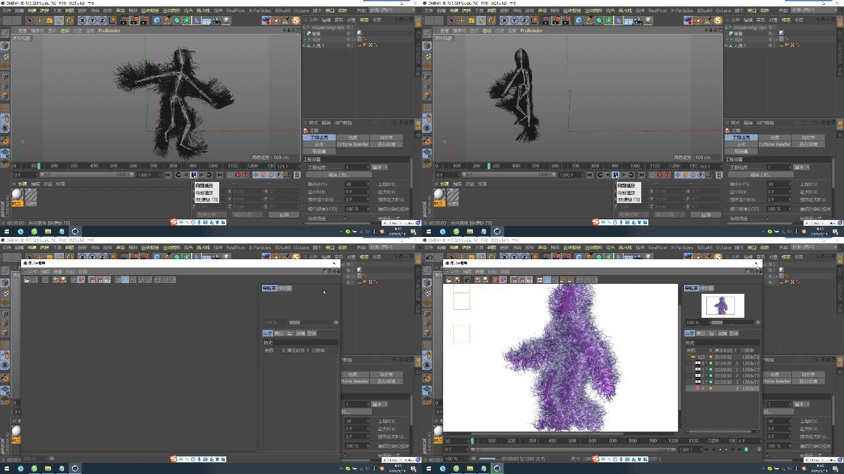Image resolution: width=844 pixels, height=474 pixels.
Task: Toggle 使用动画 checkbox in top-right window
Action: pos(768,218)
